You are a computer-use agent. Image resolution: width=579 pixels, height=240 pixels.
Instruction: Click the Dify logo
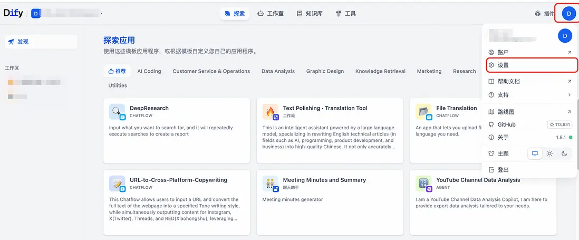[x=13, y=14]
